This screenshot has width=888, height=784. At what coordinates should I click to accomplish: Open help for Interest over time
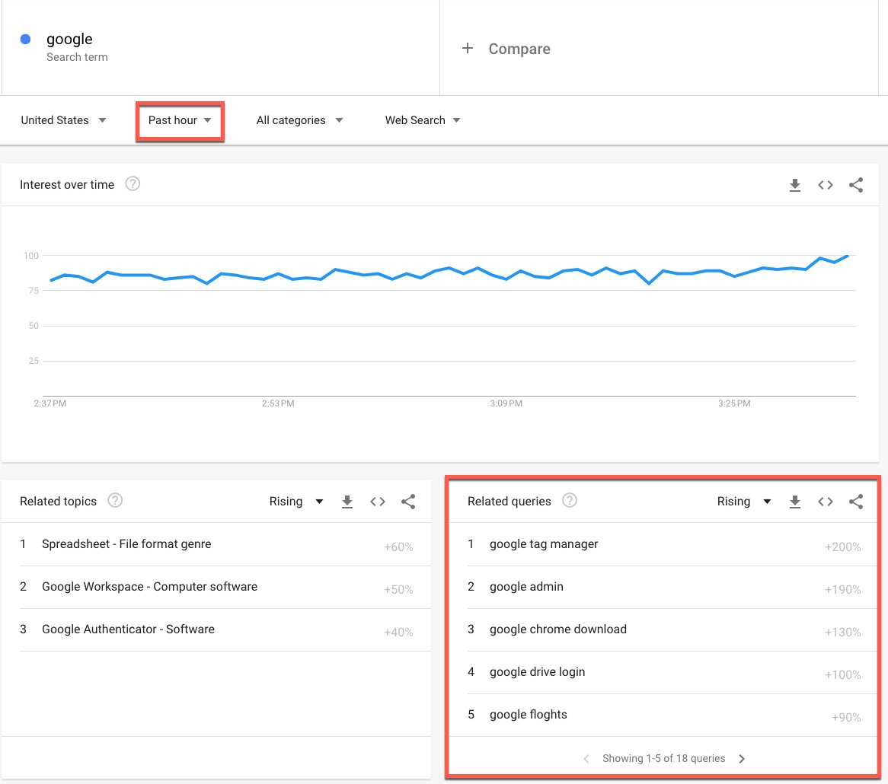[x=133, y=184]
